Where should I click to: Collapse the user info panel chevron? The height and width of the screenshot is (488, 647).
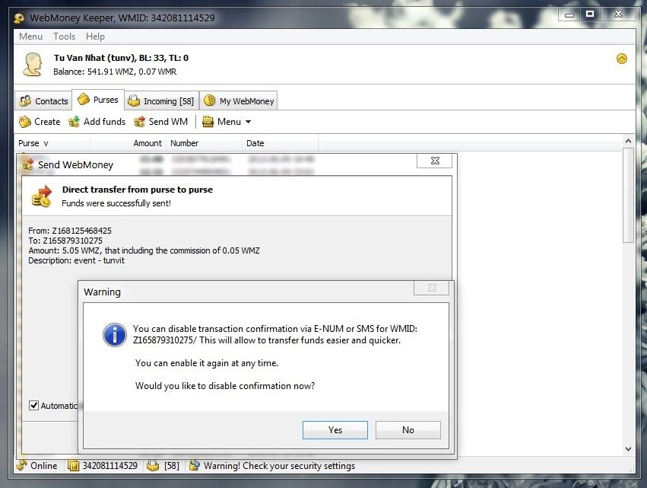pos(621,59)
